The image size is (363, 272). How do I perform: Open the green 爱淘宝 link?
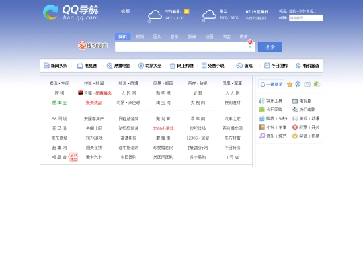click(59, 103)
